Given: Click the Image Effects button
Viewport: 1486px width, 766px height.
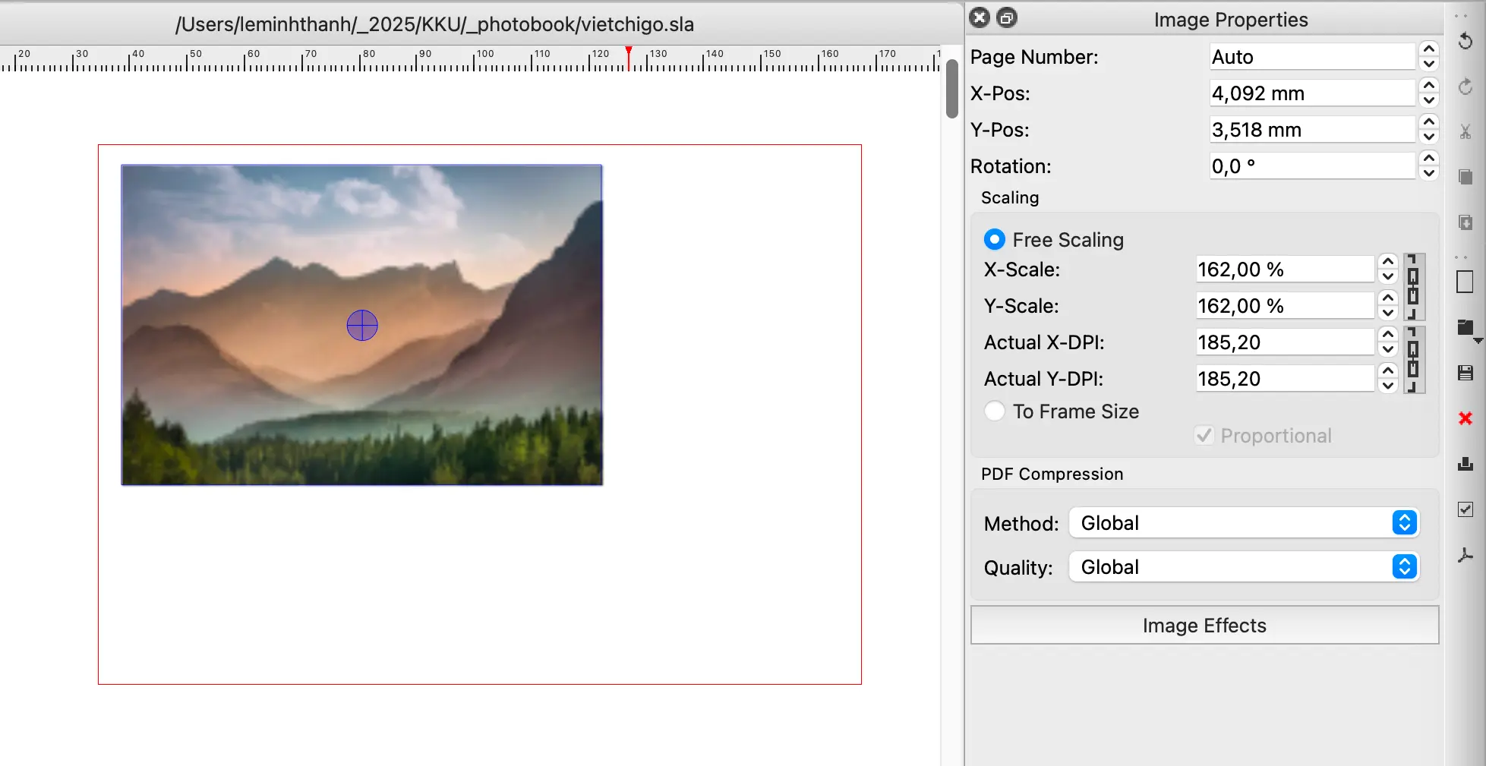Looking at the screenshot, I should coord(1204,626).
